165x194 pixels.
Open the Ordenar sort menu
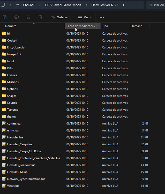(61, 17)
